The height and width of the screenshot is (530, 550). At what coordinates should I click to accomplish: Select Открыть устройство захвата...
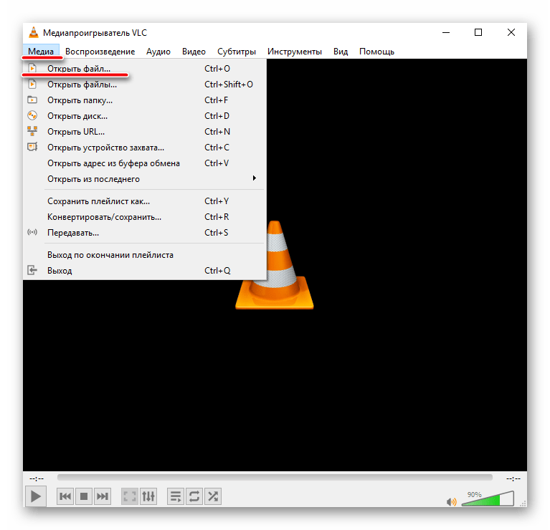145,148
